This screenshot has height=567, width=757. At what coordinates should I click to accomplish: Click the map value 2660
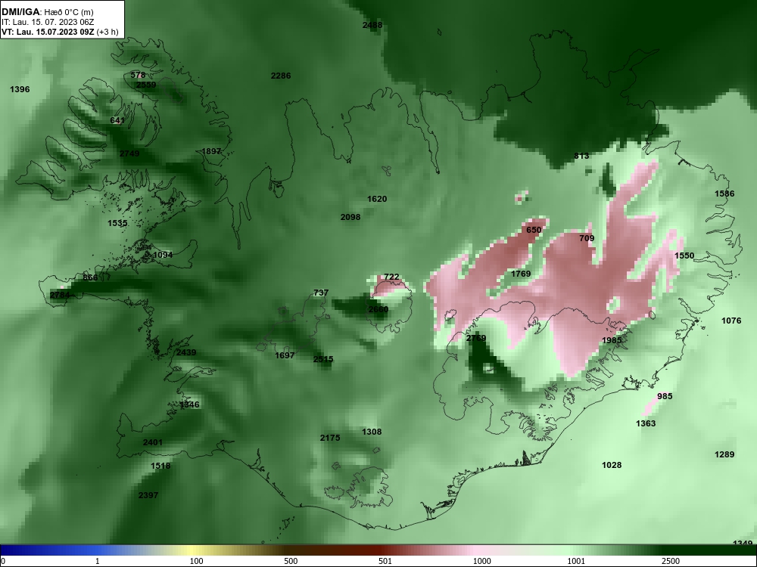(x=378, y=309)
